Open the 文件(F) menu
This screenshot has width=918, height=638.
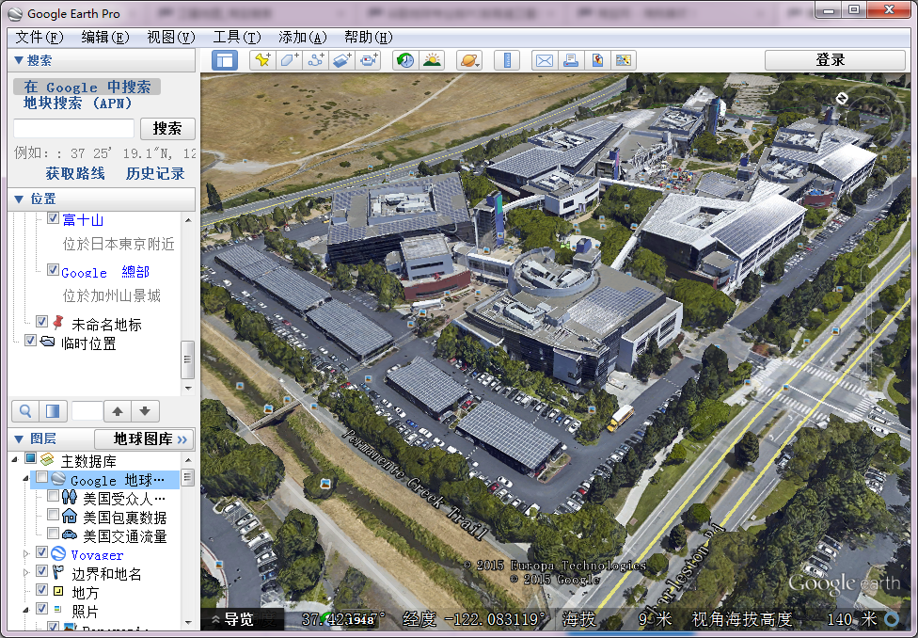click(40, 38)
